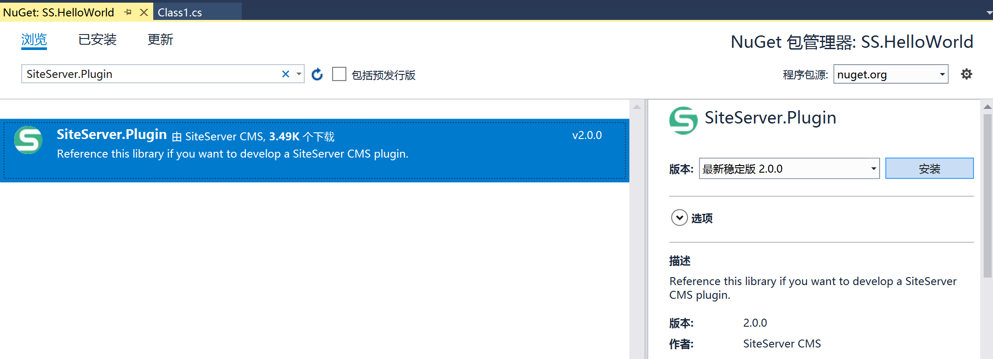This screenshot has height=359, width=993.
Task: Open the tab overflow arrow at top right
Action: point(989,13)
